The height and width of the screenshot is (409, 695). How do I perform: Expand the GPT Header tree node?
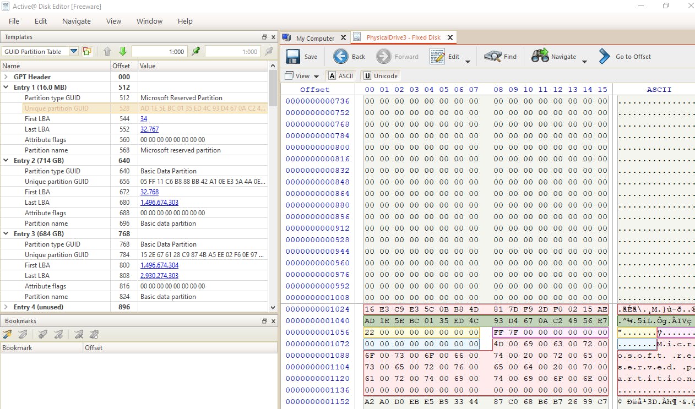coord(6,77)
